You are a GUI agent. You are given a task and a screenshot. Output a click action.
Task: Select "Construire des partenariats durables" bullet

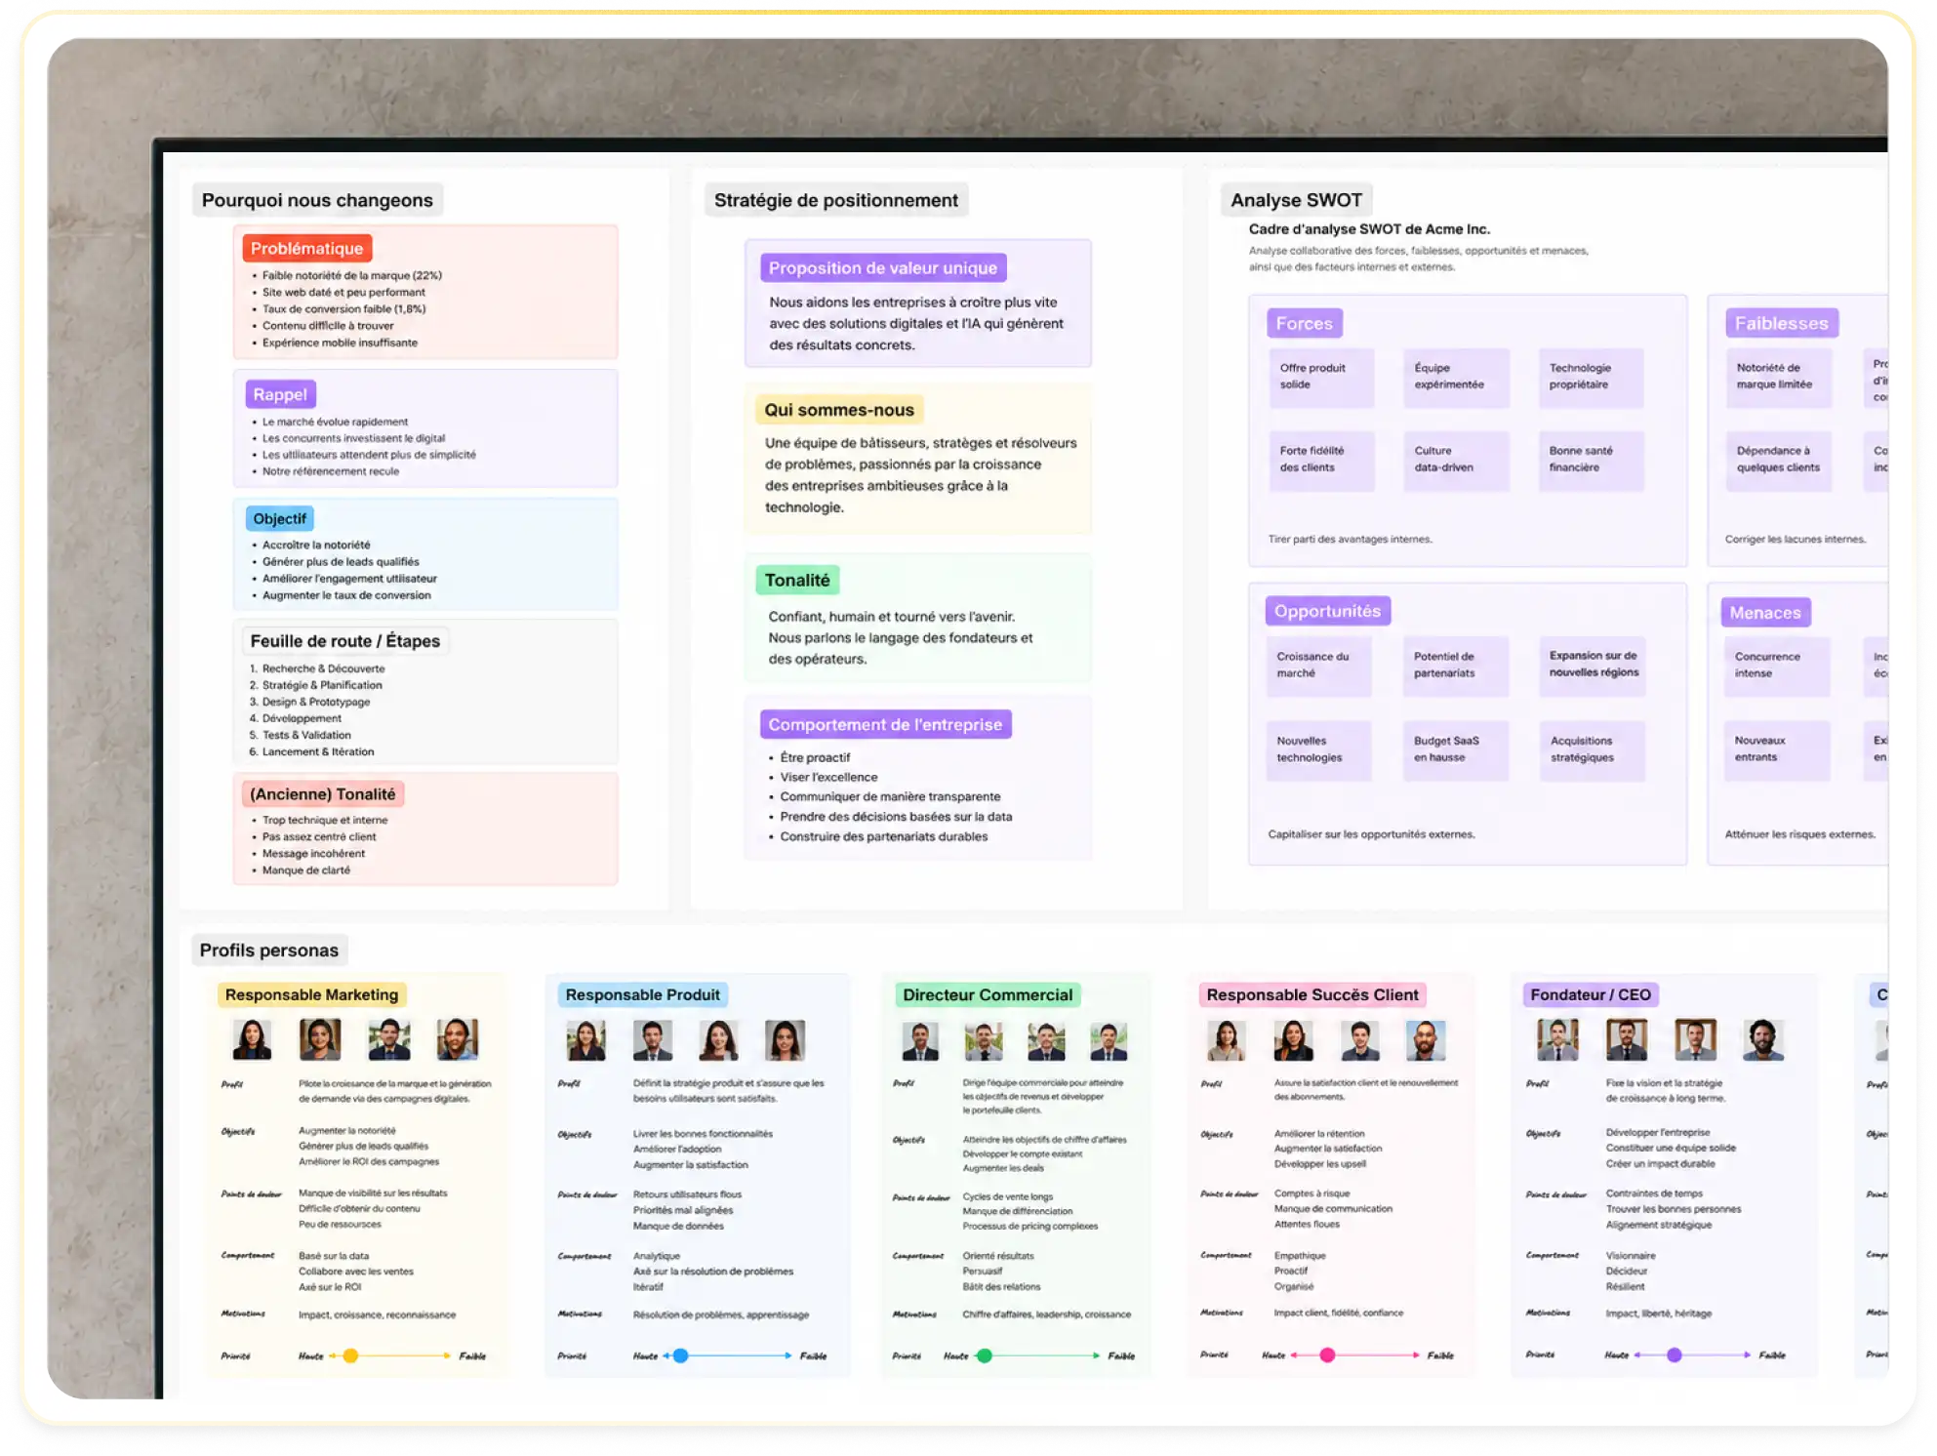pyautogui.click(x=884, y=837)
